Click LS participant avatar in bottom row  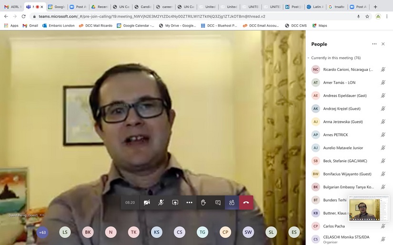click(65, 232)
